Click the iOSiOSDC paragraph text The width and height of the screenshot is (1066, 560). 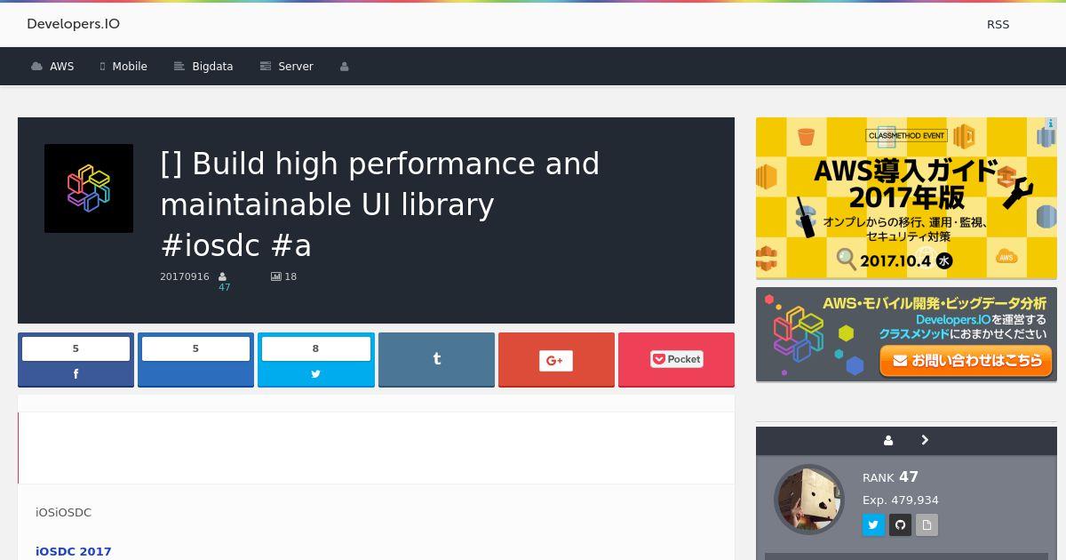coord(63,512)
